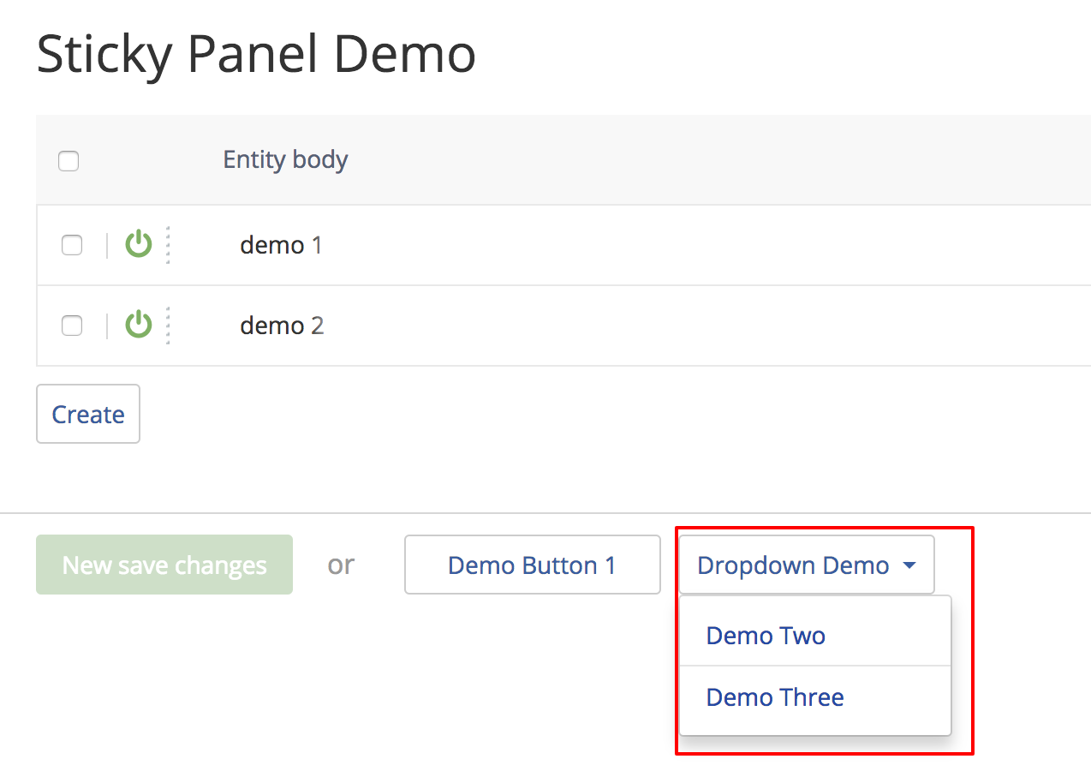Click the Entity body column header
The height and width of the screenshot is (771, 1091).
[x=285, y=160]
